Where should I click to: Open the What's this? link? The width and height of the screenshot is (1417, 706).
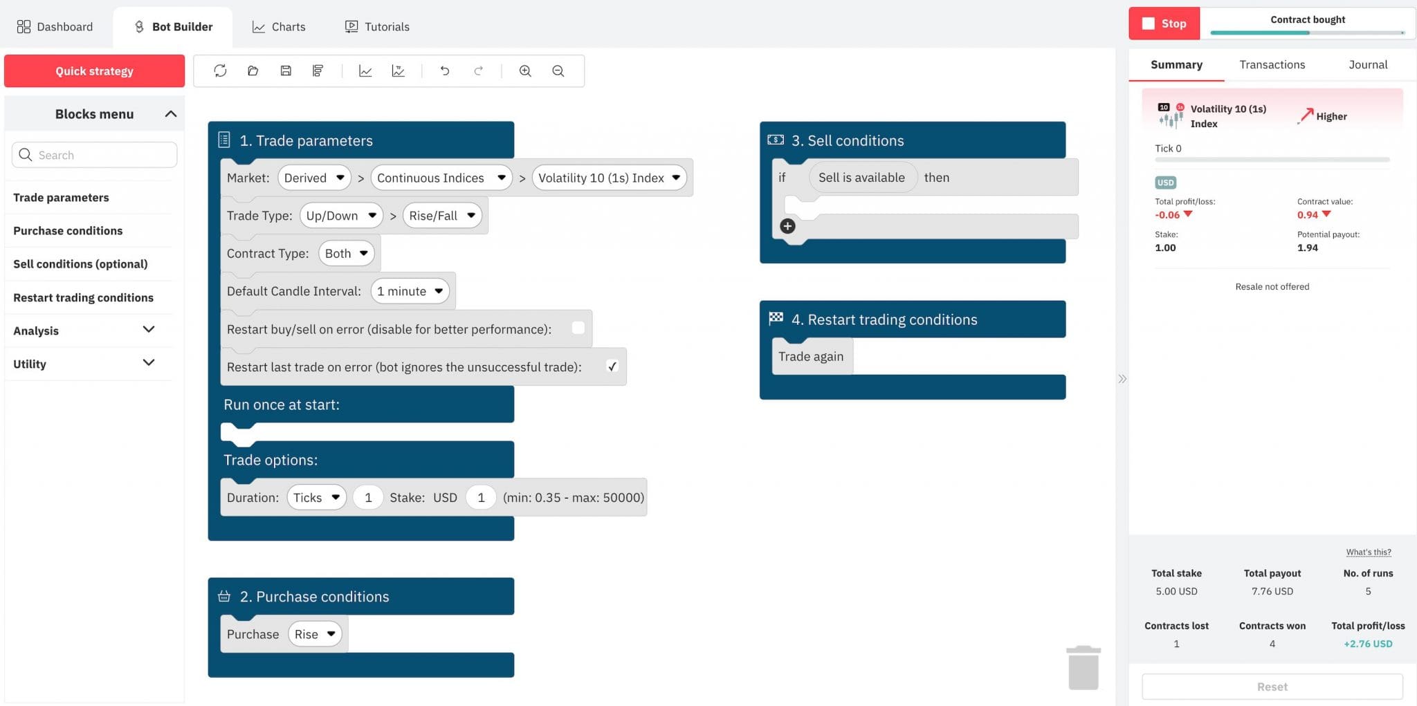pyautogui.click(x=1368, y=552)
